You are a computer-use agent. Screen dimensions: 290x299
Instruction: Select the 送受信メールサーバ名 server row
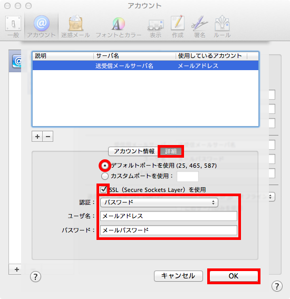click(x=146, y=65)
